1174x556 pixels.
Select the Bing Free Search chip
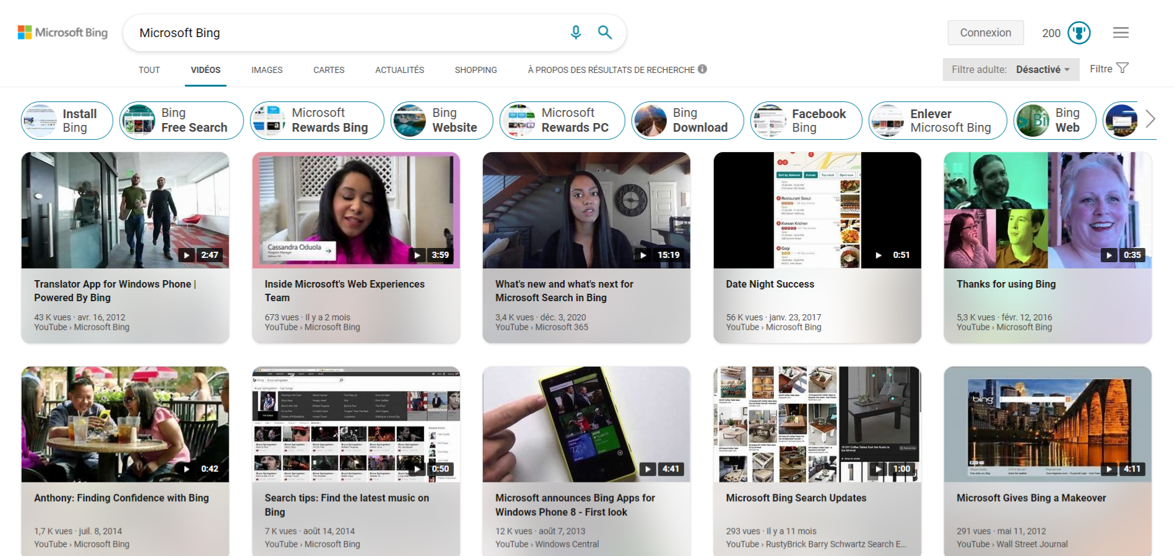181,121
